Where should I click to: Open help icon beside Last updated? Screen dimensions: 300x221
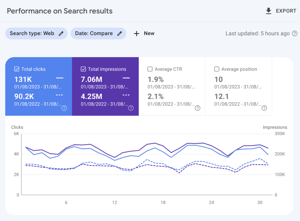294,33
